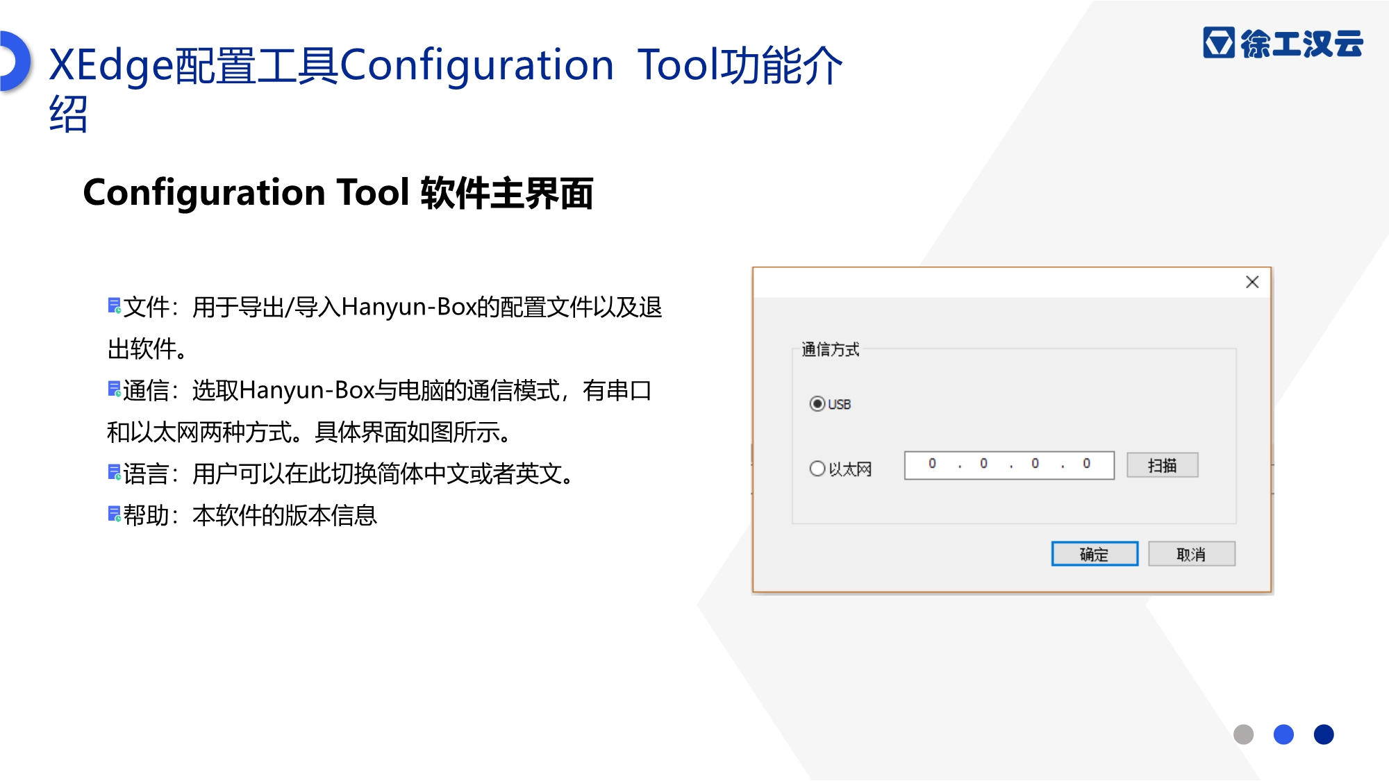This screenshot has height=781, width=1389.
Task: Click the bullet icon before 文件
Action: tap(115, 305)
